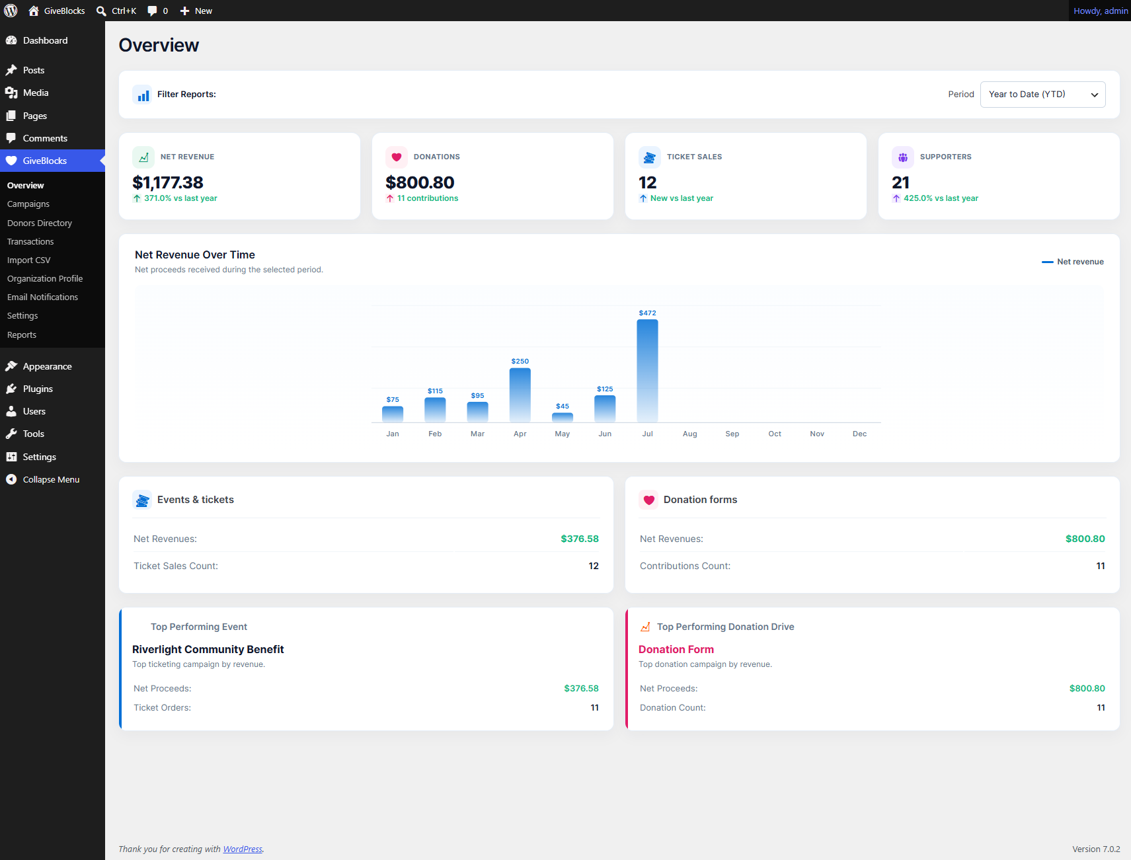
Task: Open Email Notifications submenu
Action: click(42, 297)
